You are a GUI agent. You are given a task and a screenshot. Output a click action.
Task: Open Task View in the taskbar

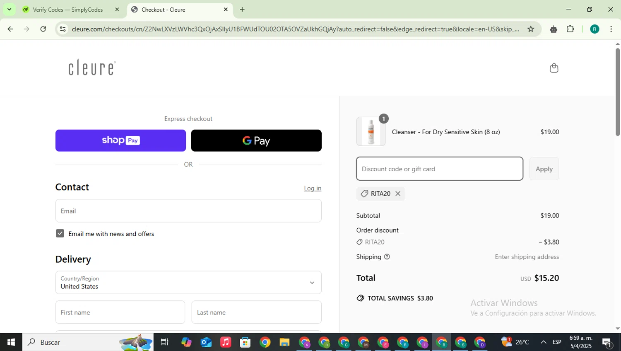(164, 342)
